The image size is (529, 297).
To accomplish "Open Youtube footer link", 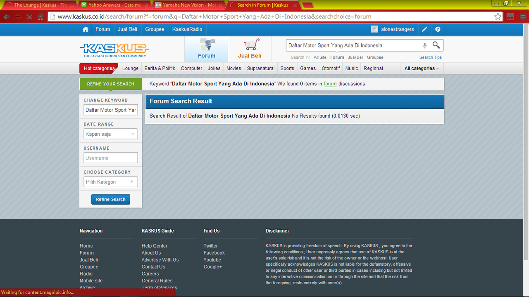I will click(212, 260).
